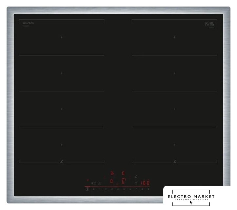
Task: Click the top-right cooking zone cross marker
Action: (174, 37)
